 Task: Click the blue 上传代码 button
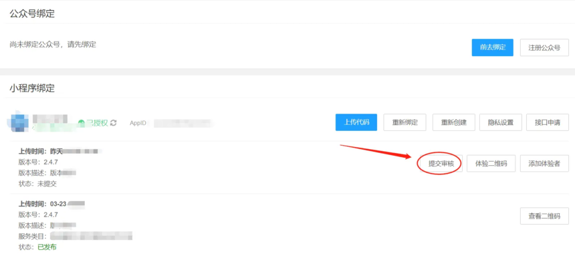pos(356,122)
